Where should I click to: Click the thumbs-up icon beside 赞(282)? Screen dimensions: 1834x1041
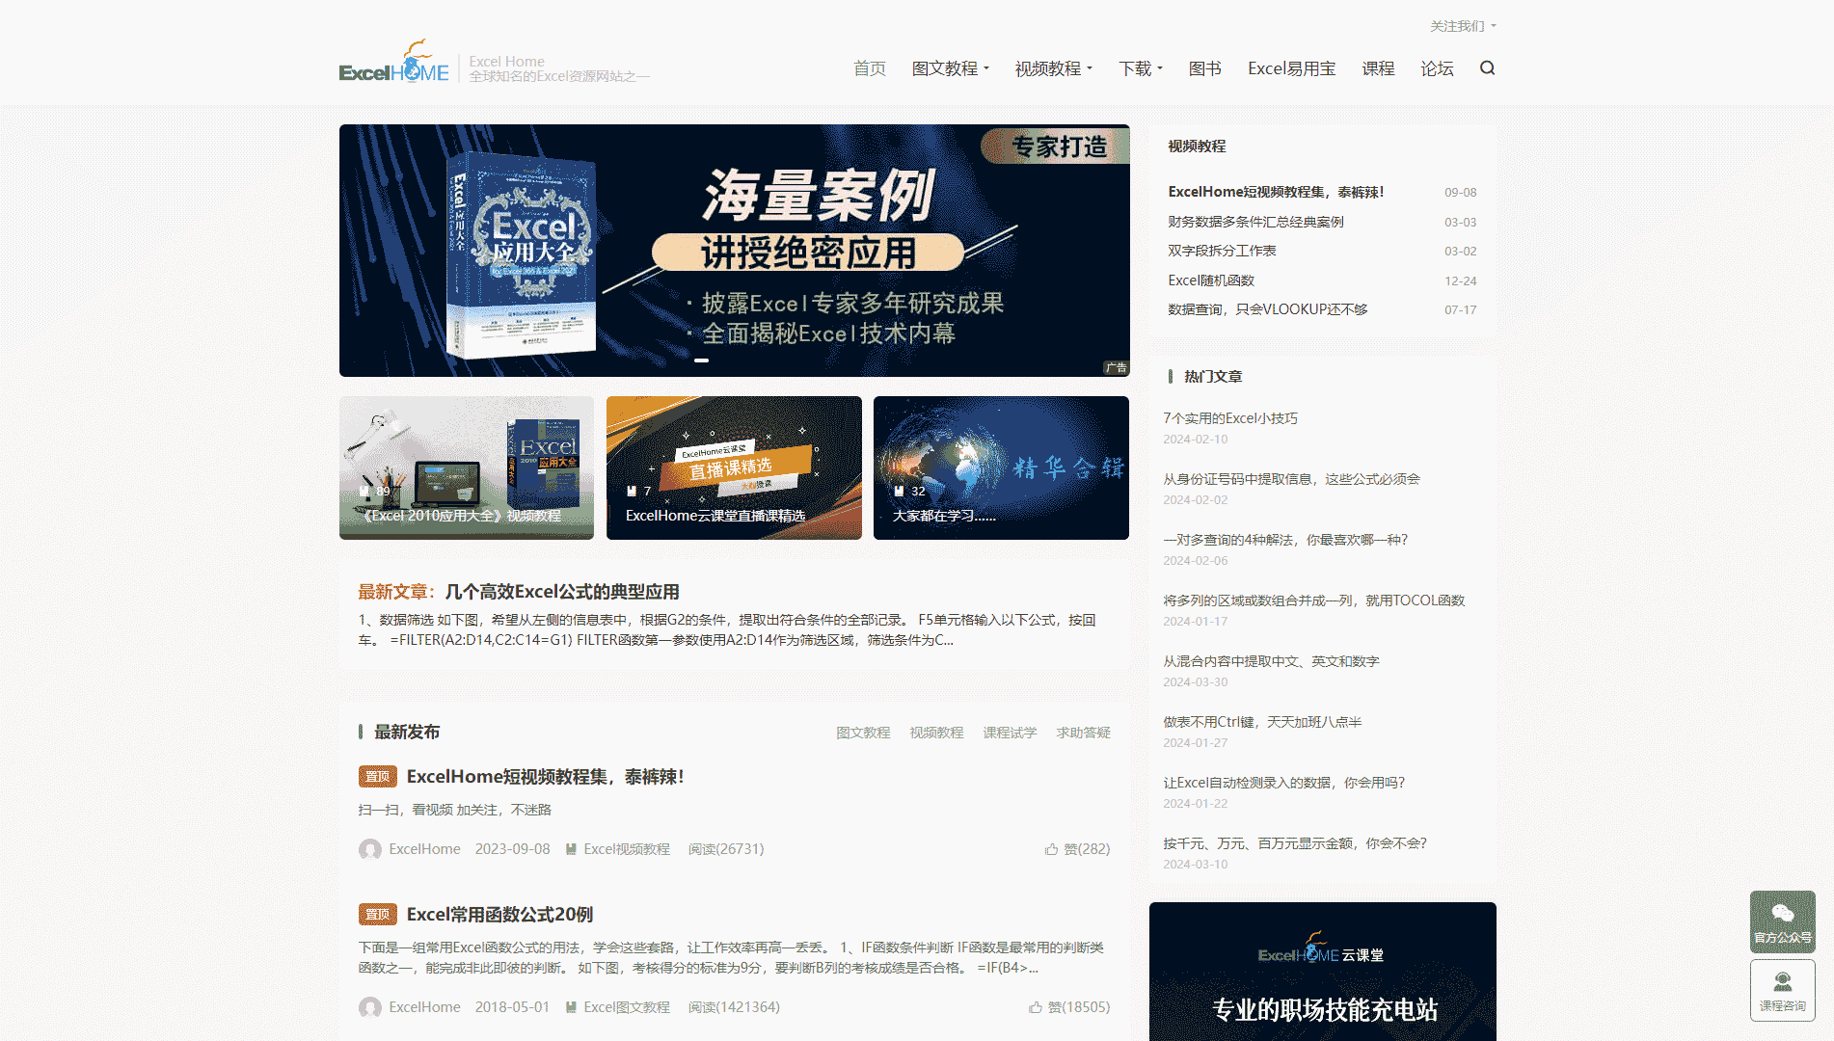point(1051,849)
